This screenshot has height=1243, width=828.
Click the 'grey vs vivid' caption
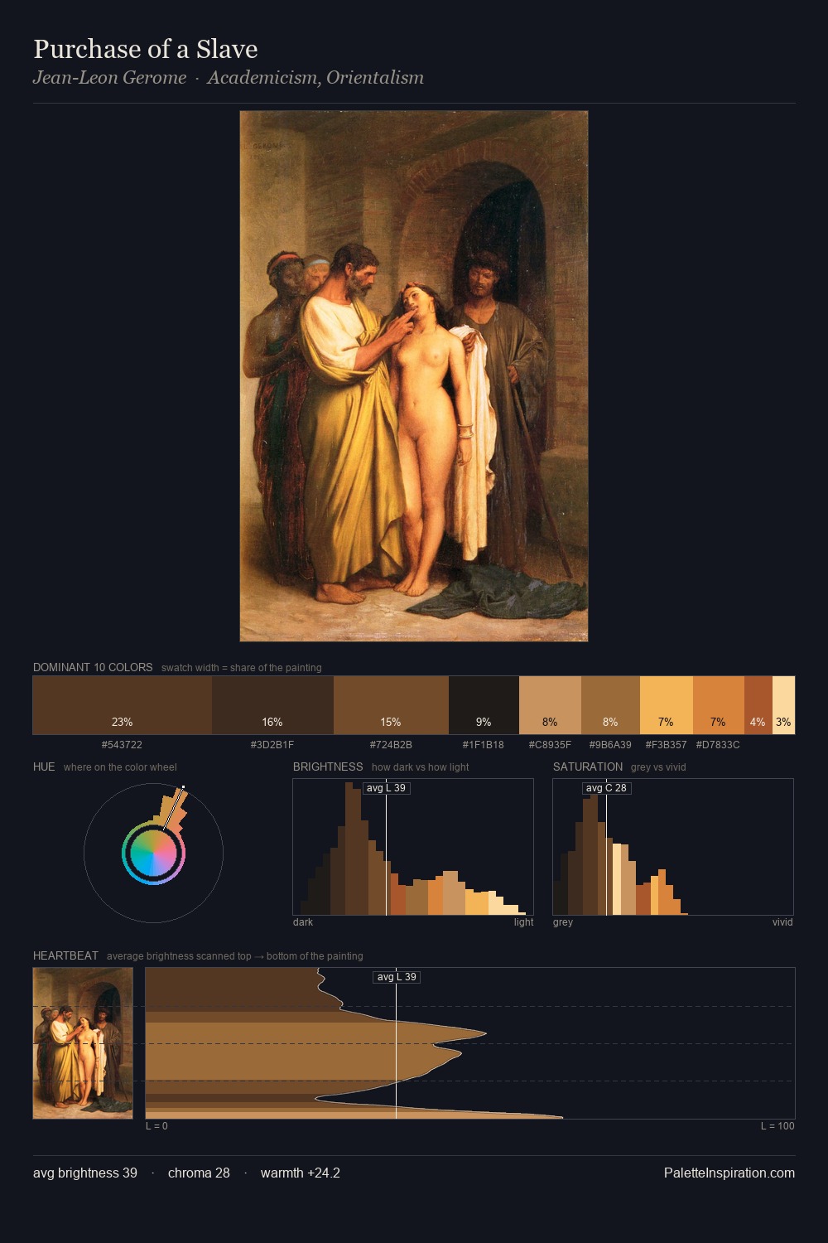point(658,767)
